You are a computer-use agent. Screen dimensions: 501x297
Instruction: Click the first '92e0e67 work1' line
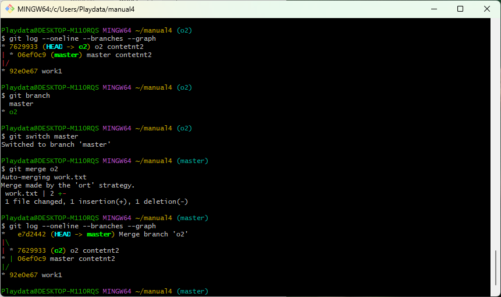tap(31, 71)
